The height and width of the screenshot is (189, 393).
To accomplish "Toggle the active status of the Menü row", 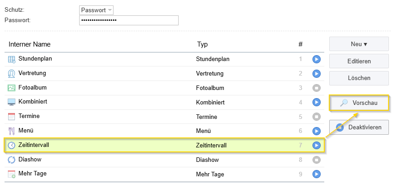I will (317, 131).
